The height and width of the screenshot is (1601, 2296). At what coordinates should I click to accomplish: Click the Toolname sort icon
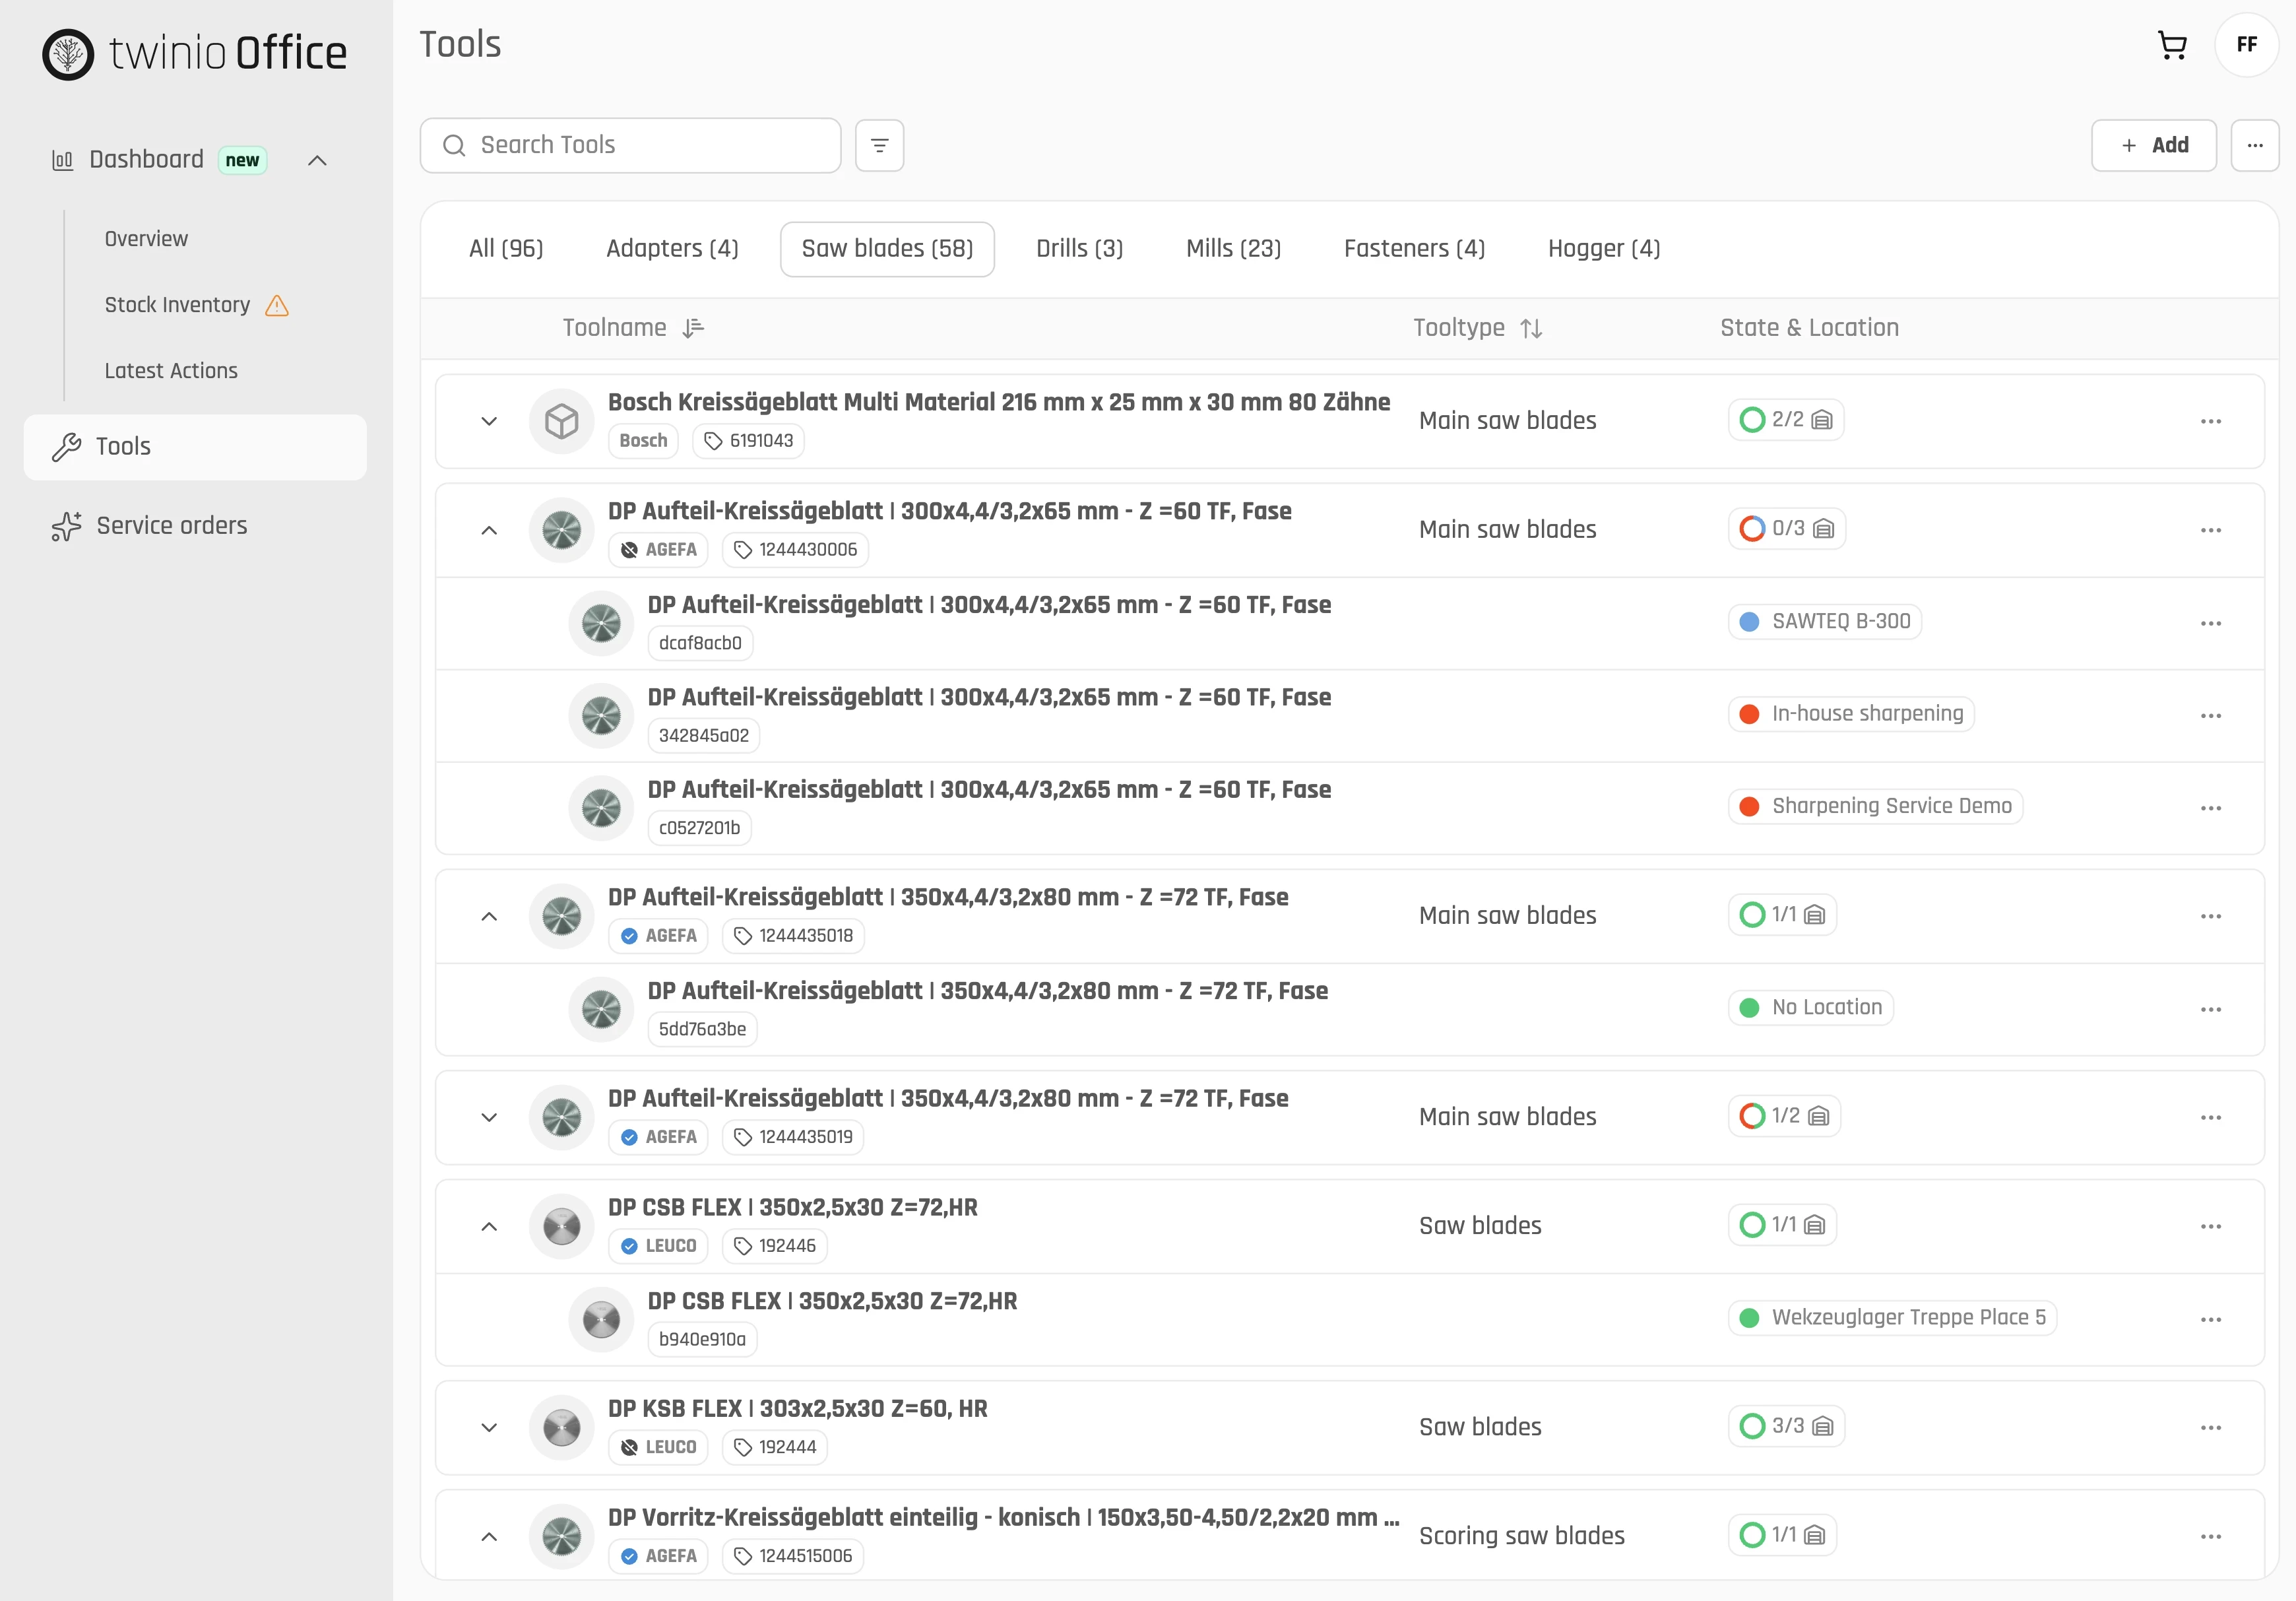point(693,328)
